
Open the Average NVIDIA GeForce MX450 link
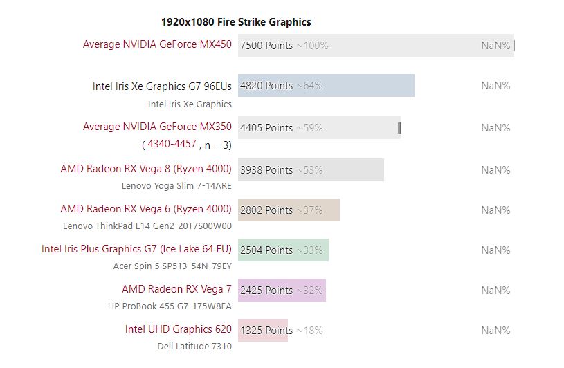(x=157, y=44)
